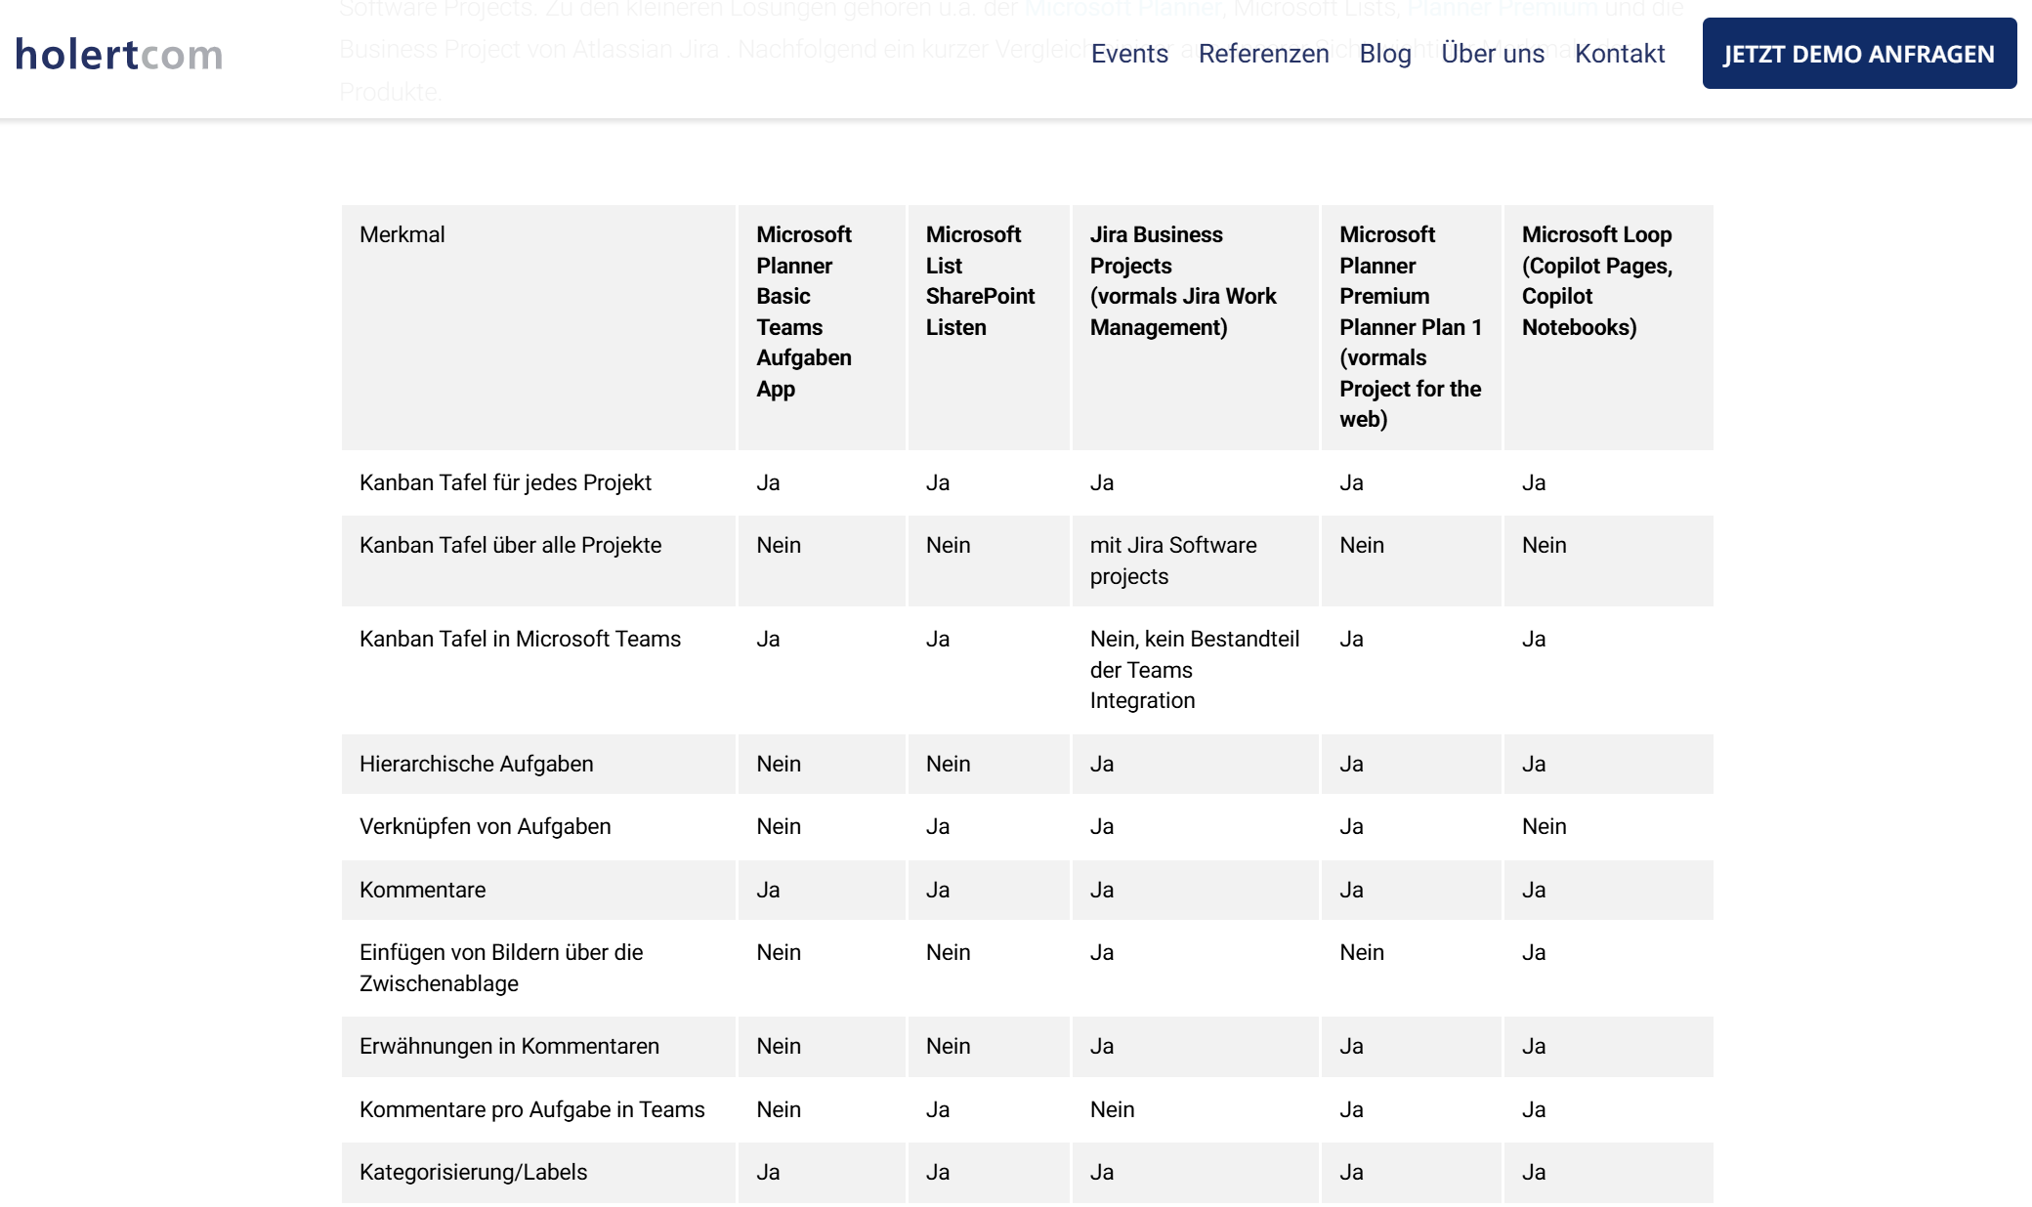The image size is (2032, 1207).
Task: Open the Events navigation link
Action: pos(1129,54)
